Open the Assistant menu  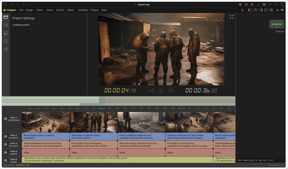(x=83, y=10)
